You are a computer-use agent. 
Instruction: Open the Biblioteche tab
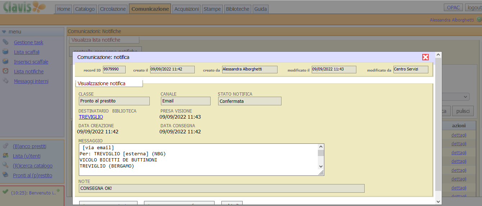point(237,9)
